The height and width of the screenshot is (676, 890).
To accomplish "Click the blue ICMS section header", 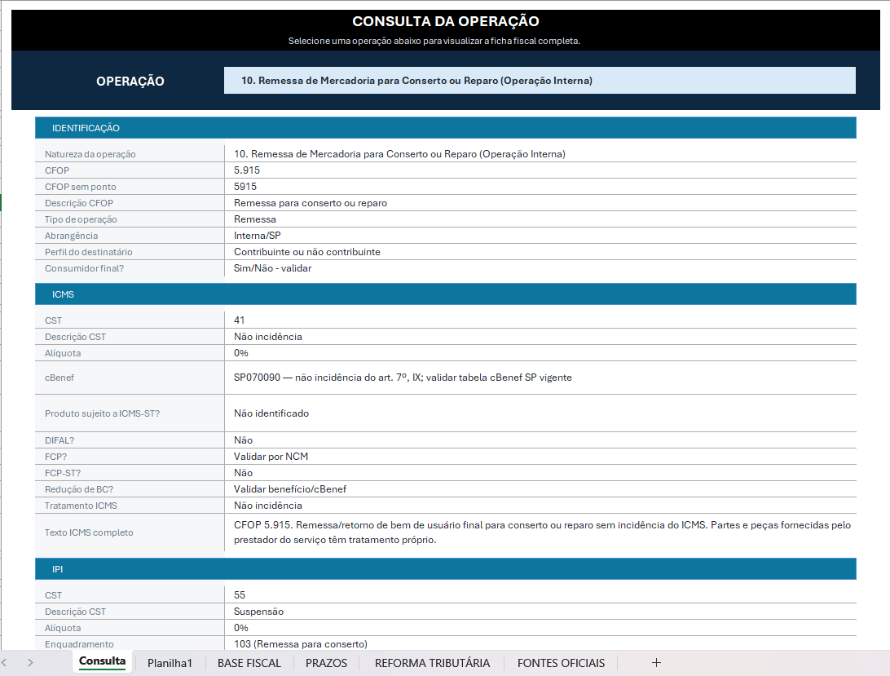I will pos(446,294).
